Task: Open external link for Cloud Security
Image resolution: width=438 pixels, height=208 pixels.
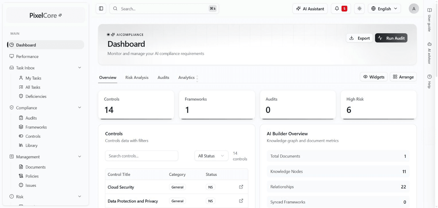Action: click(x=241, y=187)
